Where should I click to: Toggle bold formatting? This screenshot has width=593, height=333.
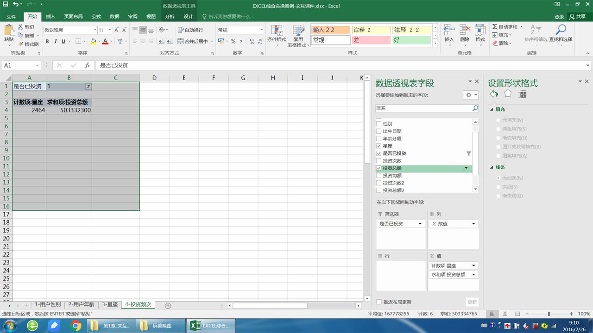point(47,42)
